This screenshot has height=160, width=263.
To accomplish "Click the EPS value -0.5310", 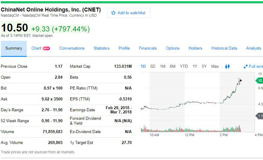I will click(x=125, y=99).
